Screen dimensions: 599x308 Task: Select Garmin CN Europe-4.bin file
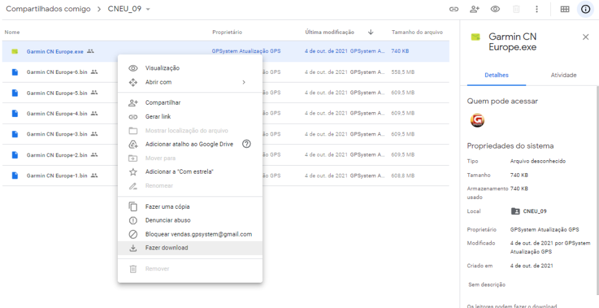57,113
